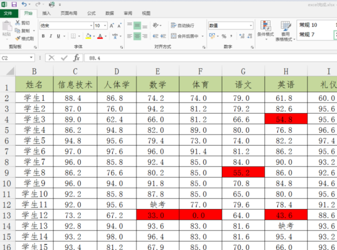Toggle center horizontal alignment

tap(138, 36)
